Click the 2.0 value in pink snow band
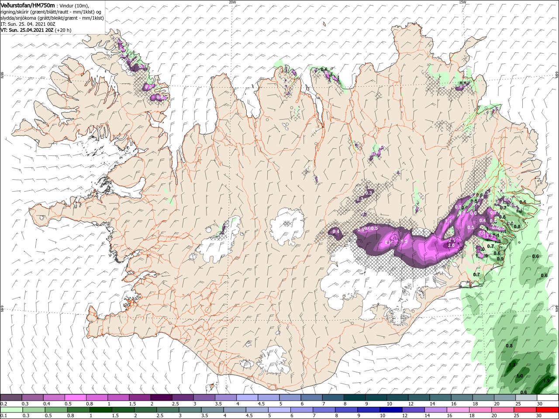The height and width of the screenshot is (419, 559). pyautogui.click(x=451, y=245)
